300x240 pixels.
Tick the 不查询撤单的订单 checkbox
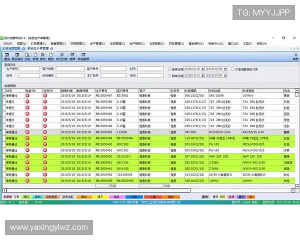tap(232, 69)
